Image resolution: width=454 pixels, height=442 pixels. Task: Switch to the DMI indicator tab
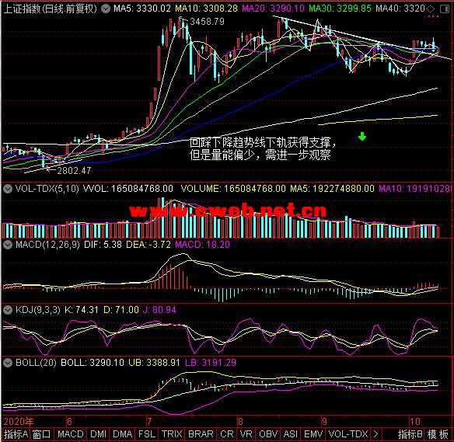tap(98, 434)
